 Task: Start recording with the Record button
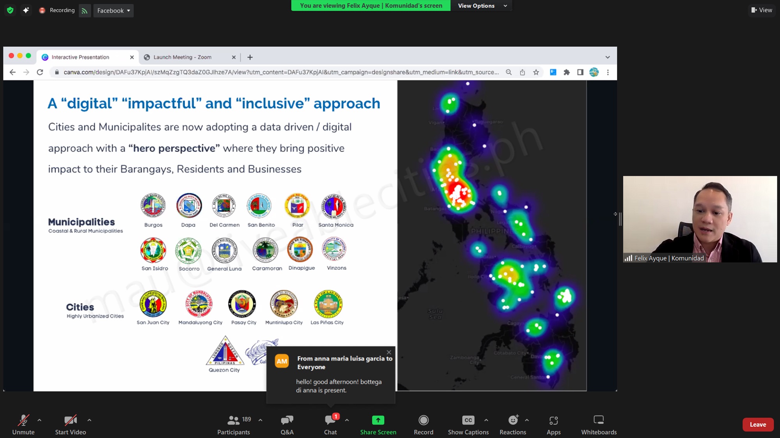coord(424,425)
